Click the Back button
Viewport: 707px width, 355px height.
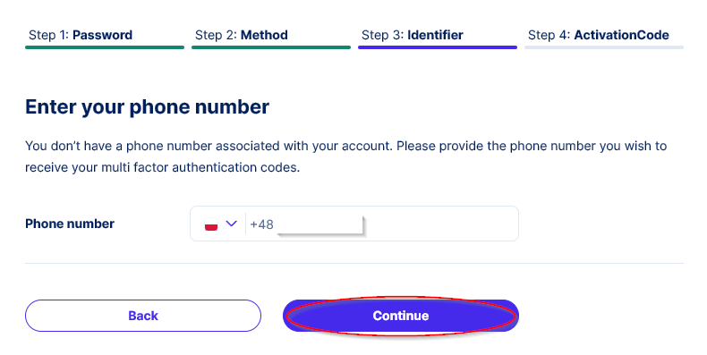[143, 316]
